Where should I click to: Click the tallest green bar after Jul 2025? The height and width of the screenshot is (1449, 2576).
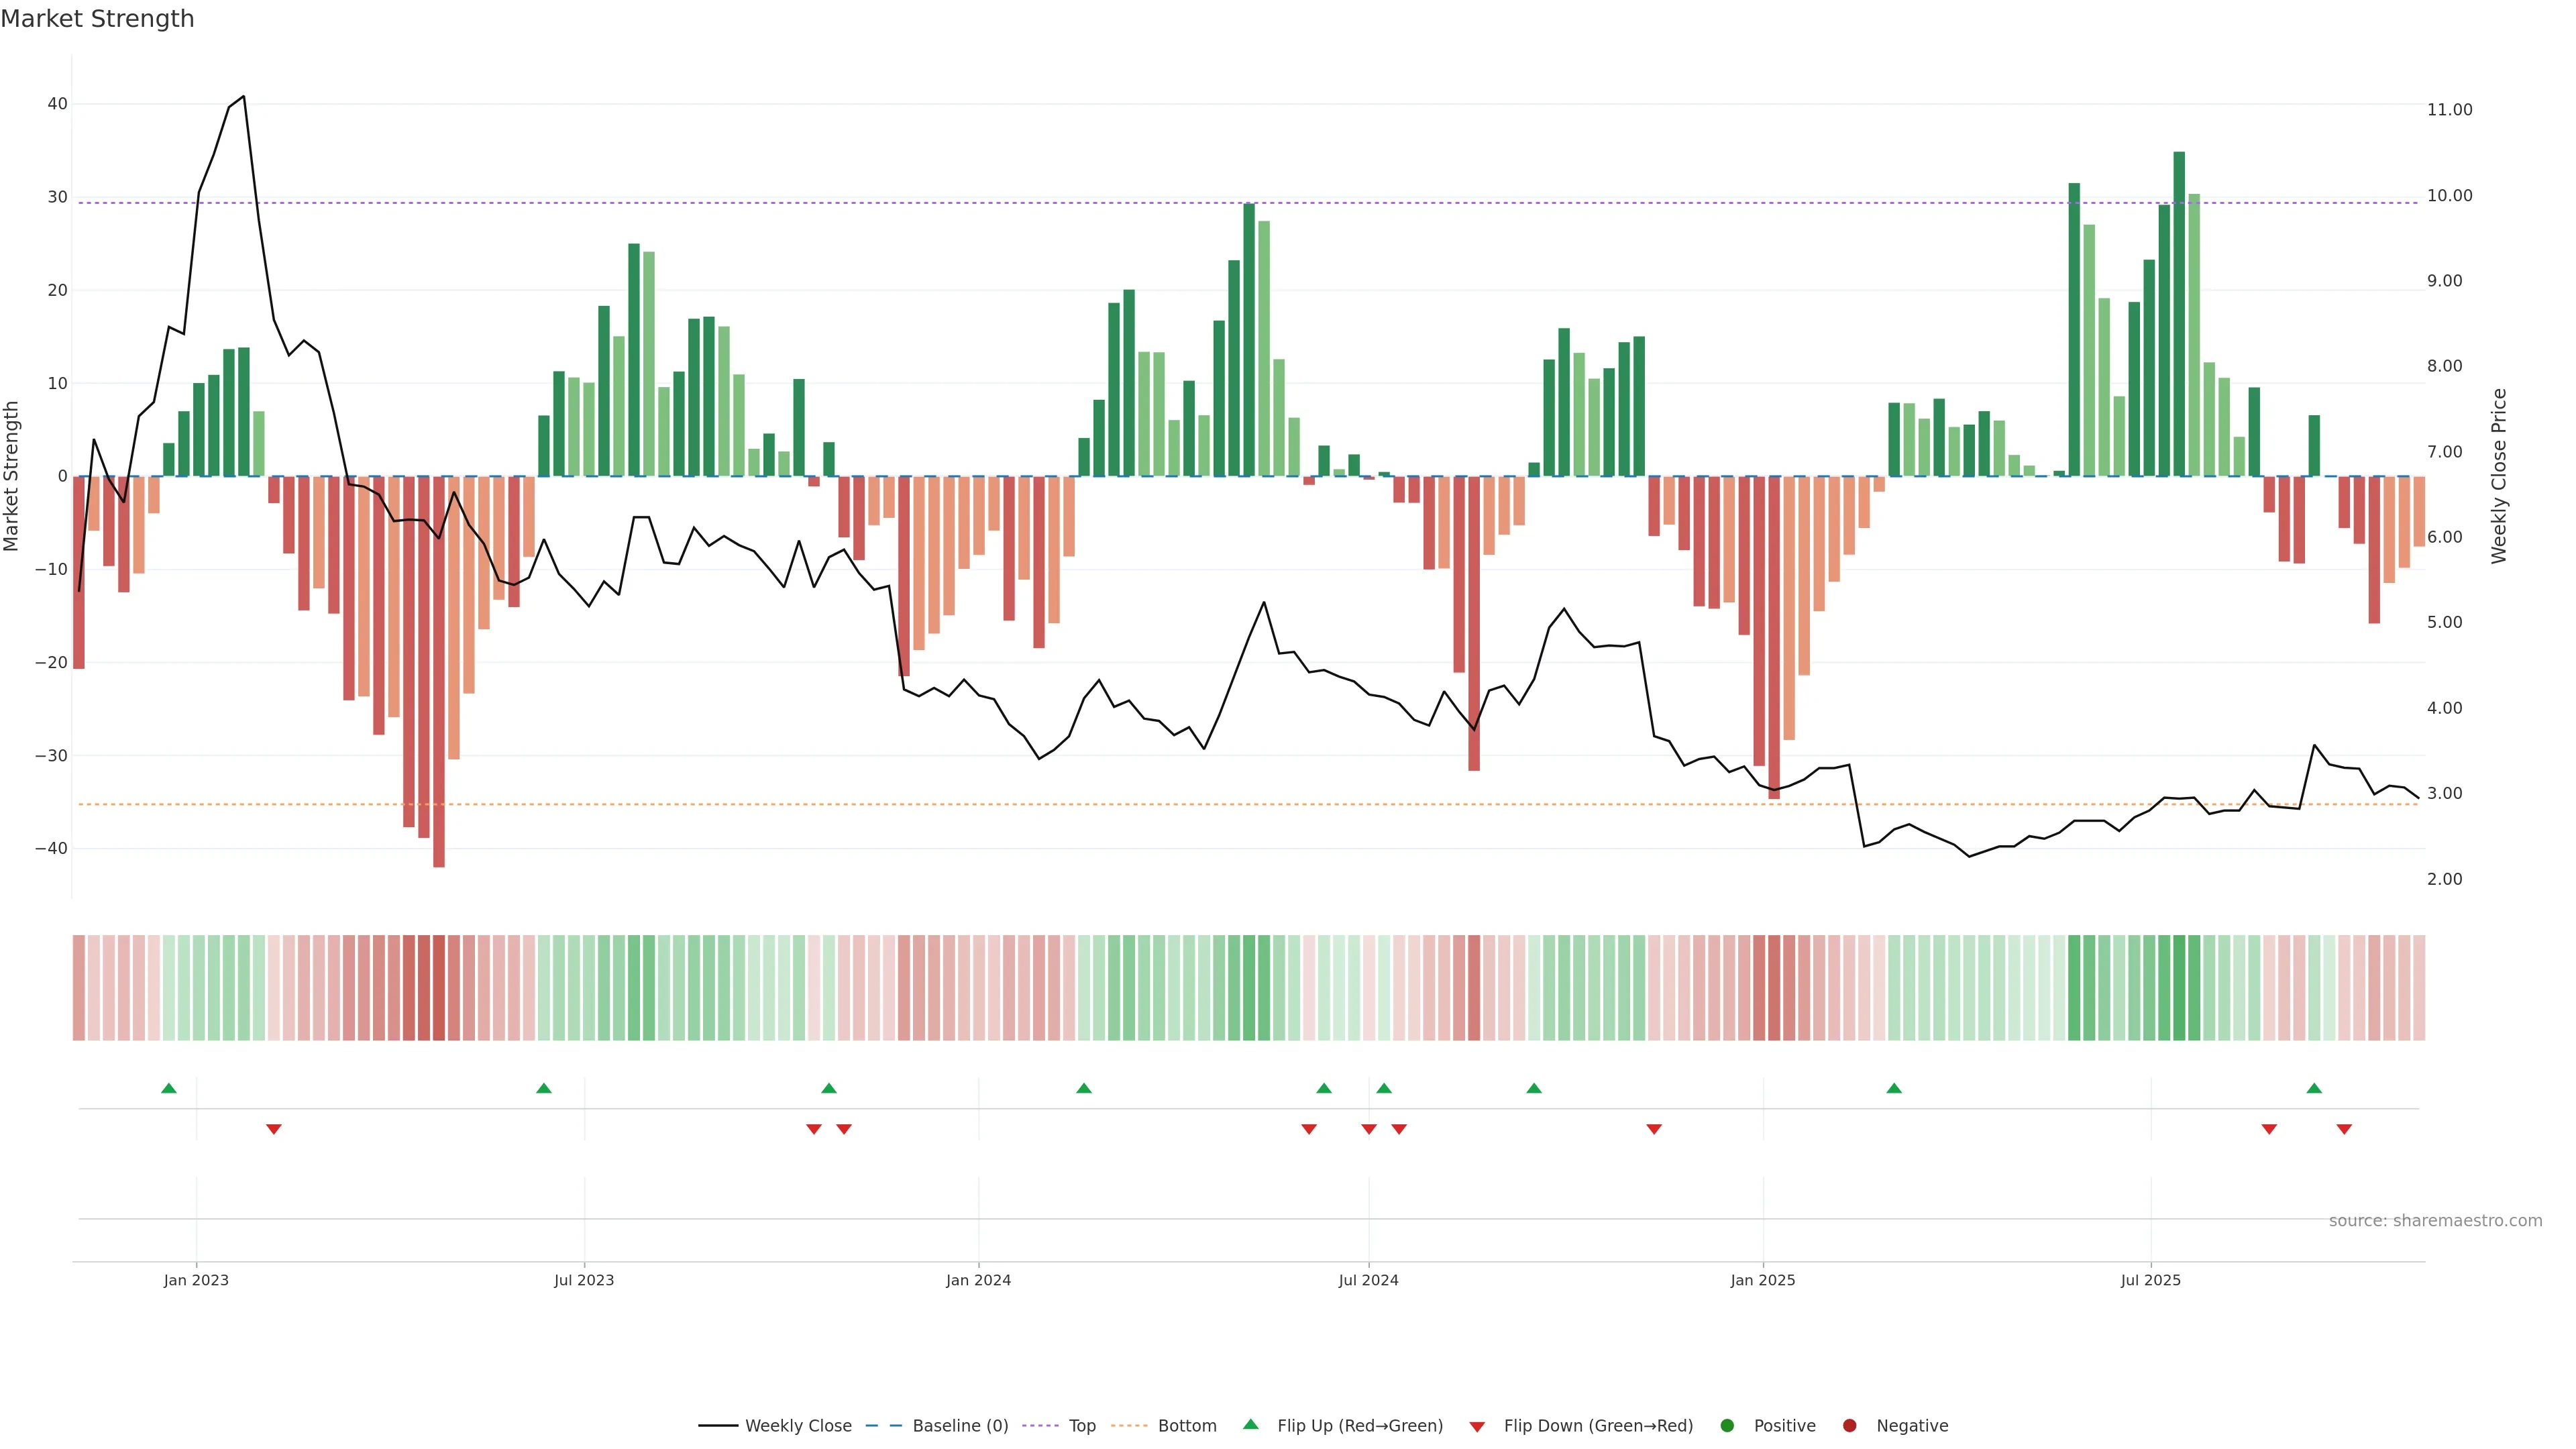point(2179,314)
